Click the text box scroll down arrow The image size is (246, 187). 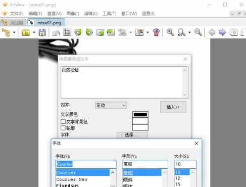[184, 95]
